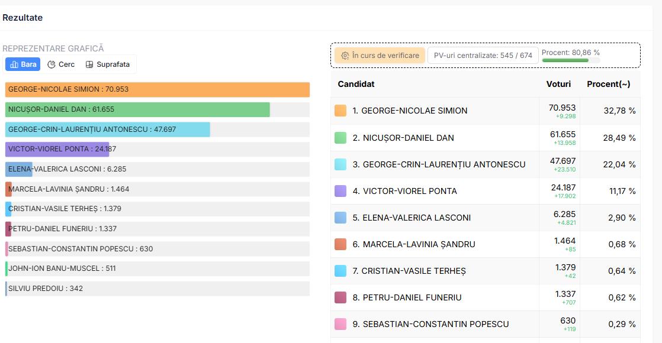
Task: Click the Victor-Viorel Ponta purple bar
Action: [x=57, y=149]
